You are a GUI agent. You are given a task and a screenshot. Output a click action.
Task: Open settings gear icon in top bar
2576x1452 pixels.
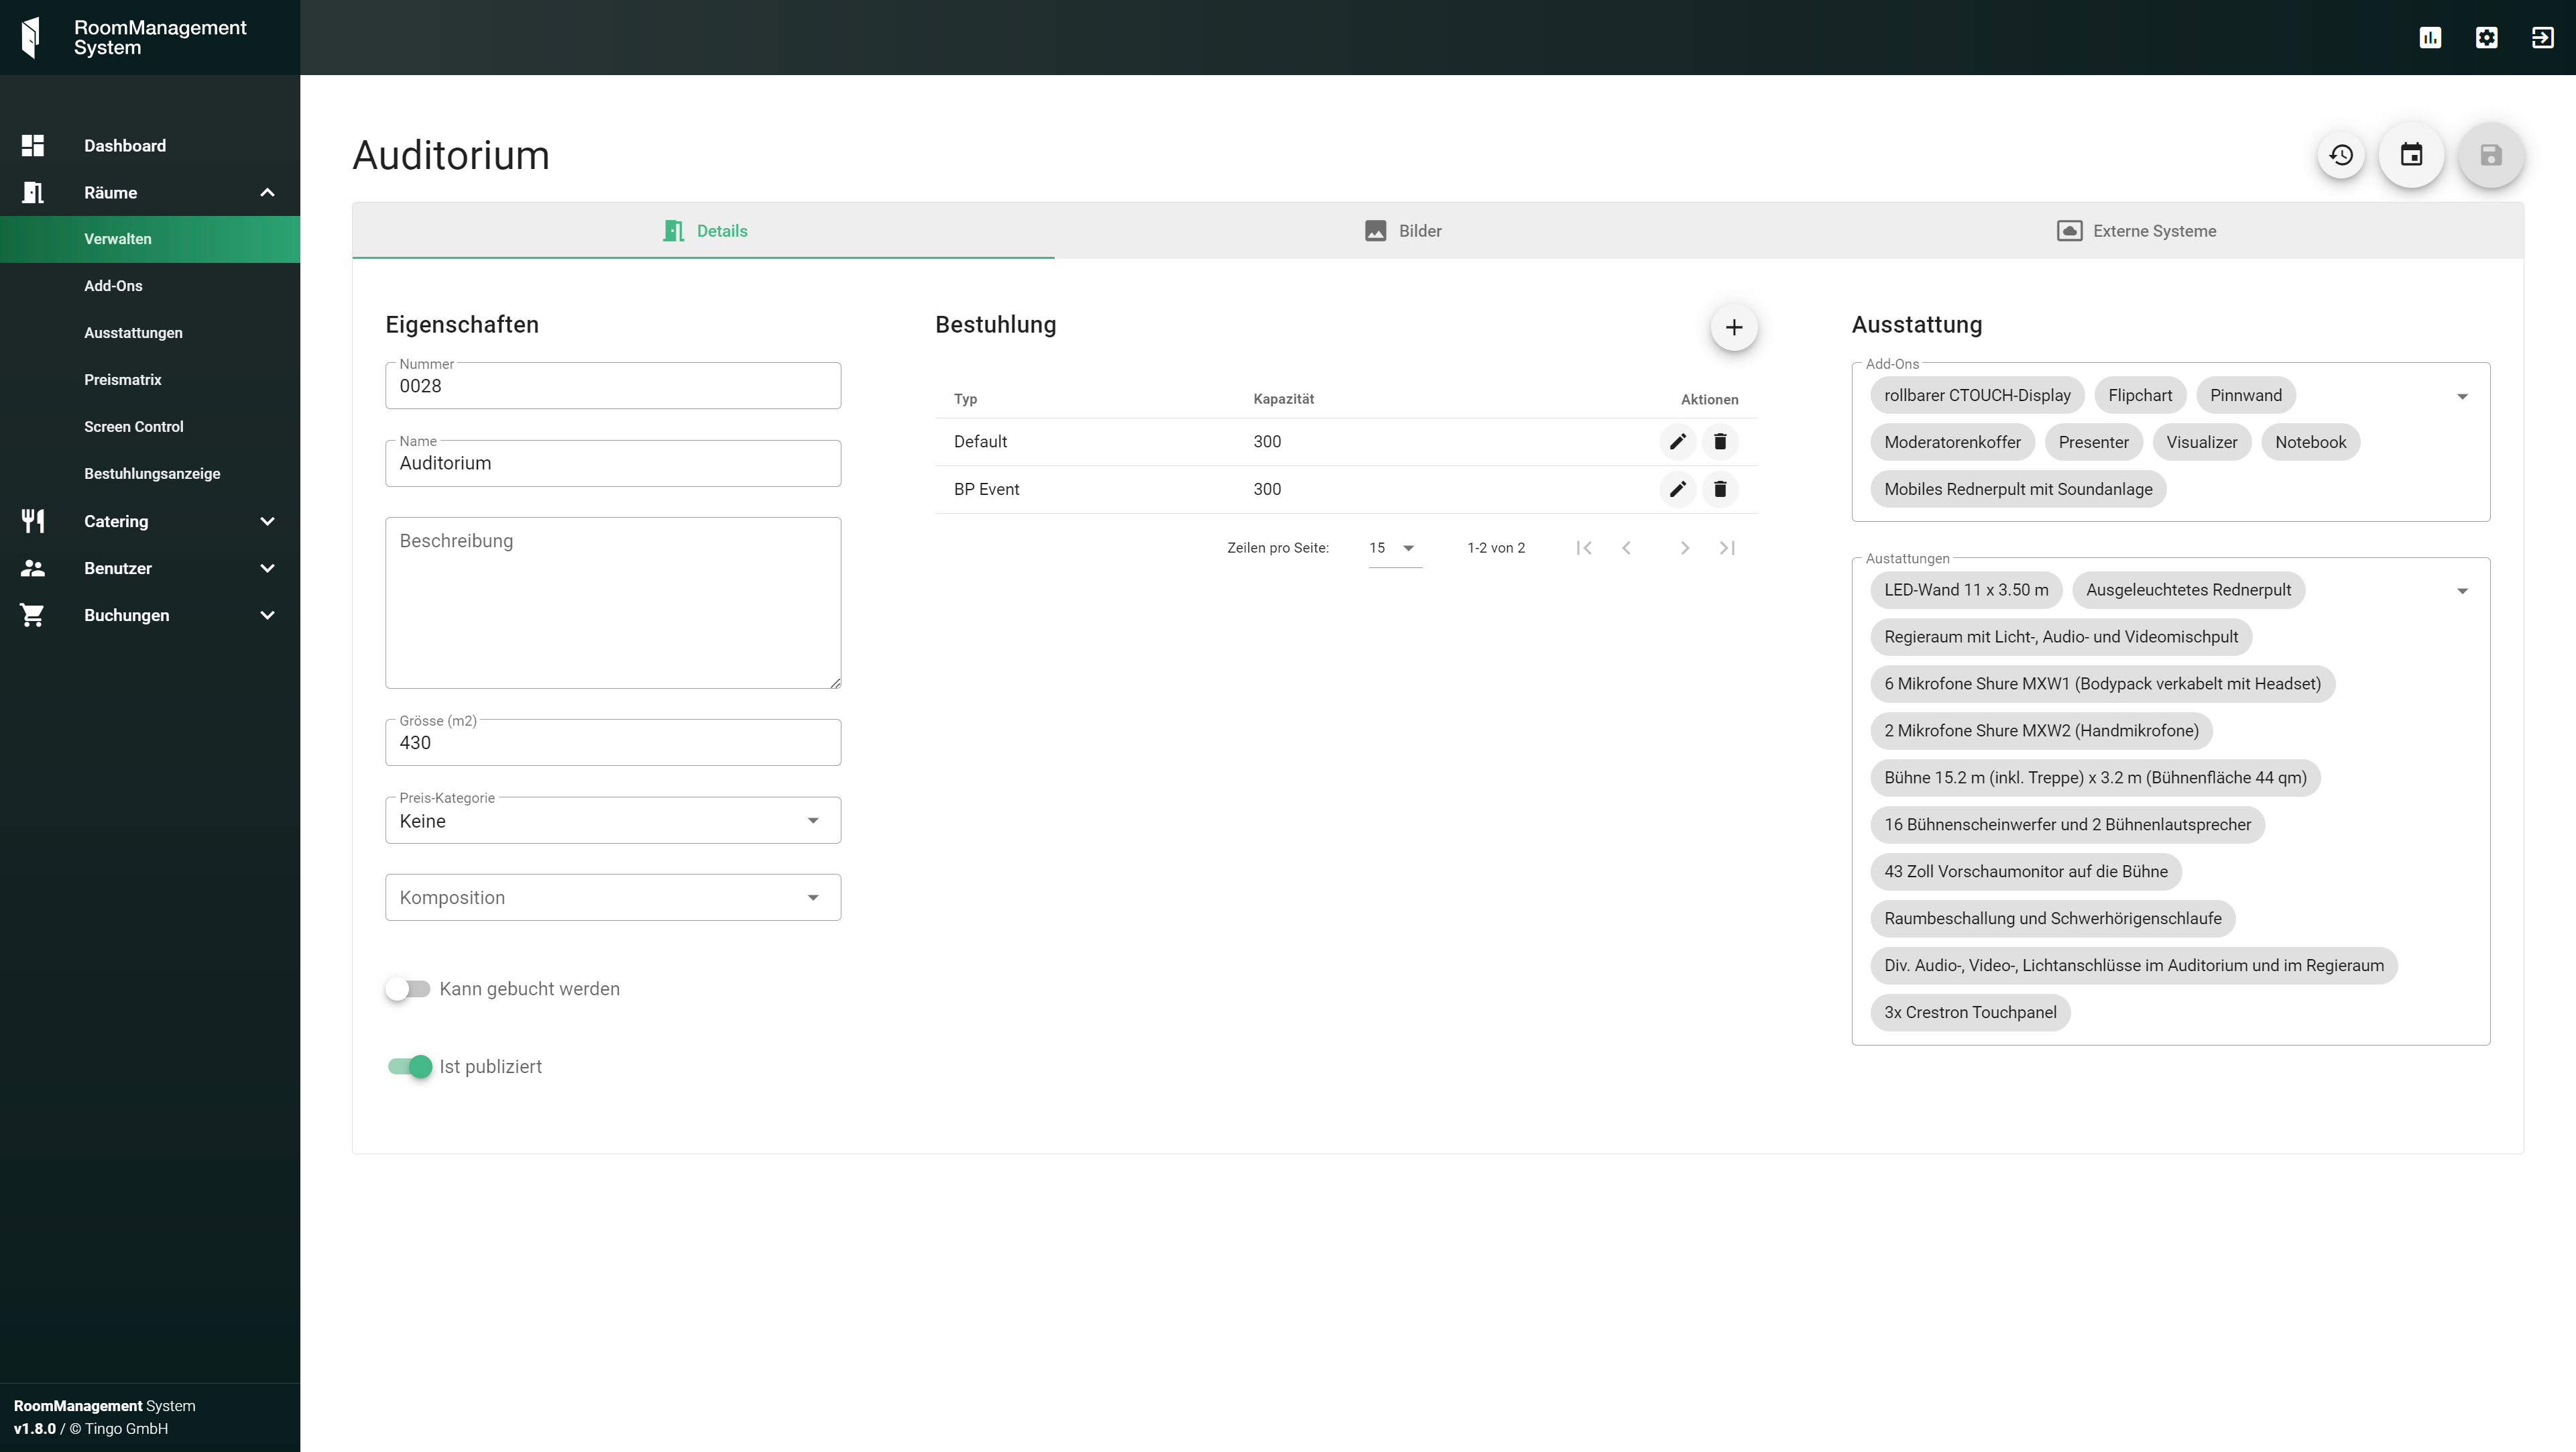click(2486, 38)
